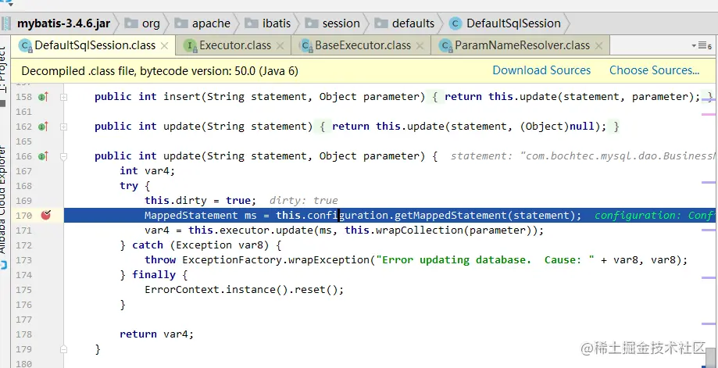Click the 'int var4;' declaration on line 167
The width and height of the screenshot is (718, 368).
pos(148,171)
